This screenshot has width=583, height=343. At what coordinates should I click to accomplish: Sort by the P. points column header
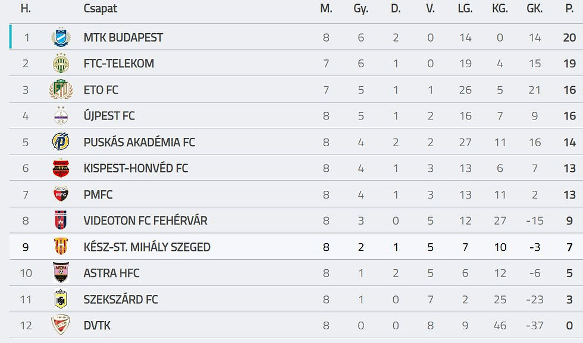click(x=569, y=8)
